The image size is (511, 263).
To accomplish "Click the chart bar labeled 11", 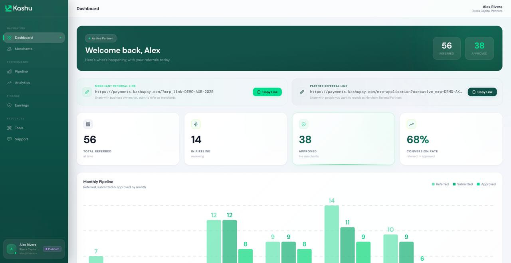I will [347, 245].
